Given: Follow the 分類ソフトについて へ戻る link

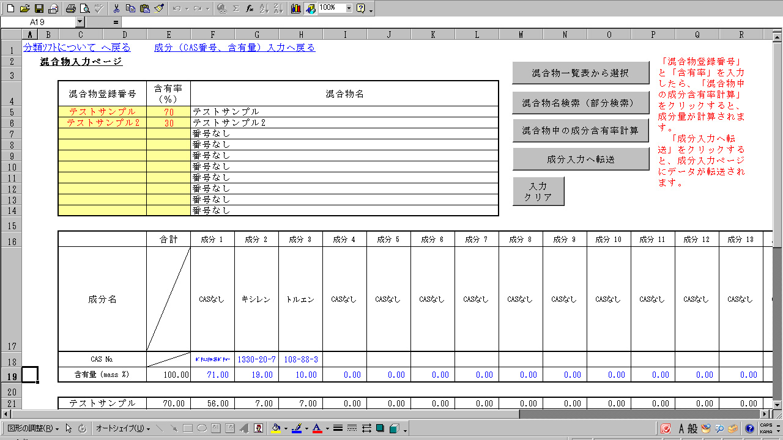Looking at the screenshot, I should click(76, 48).
